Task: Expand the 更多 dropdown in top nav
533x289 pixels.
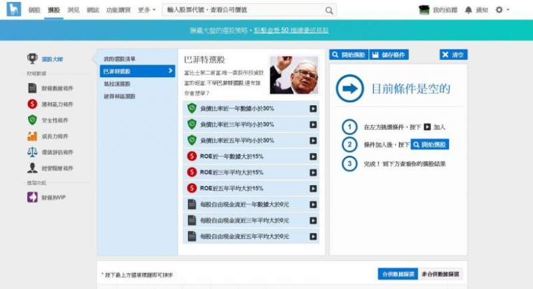Action: pos(147,10)
